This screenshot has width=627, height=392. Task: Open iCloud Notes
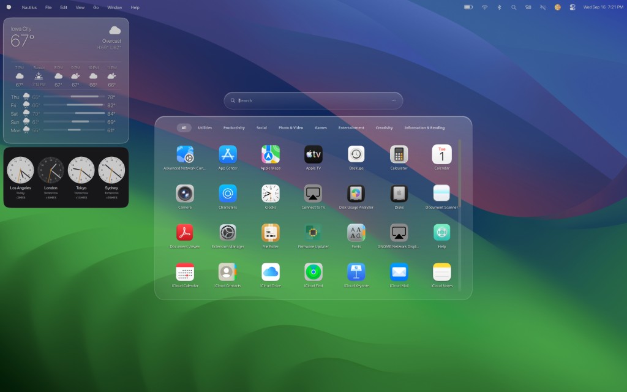441,272
